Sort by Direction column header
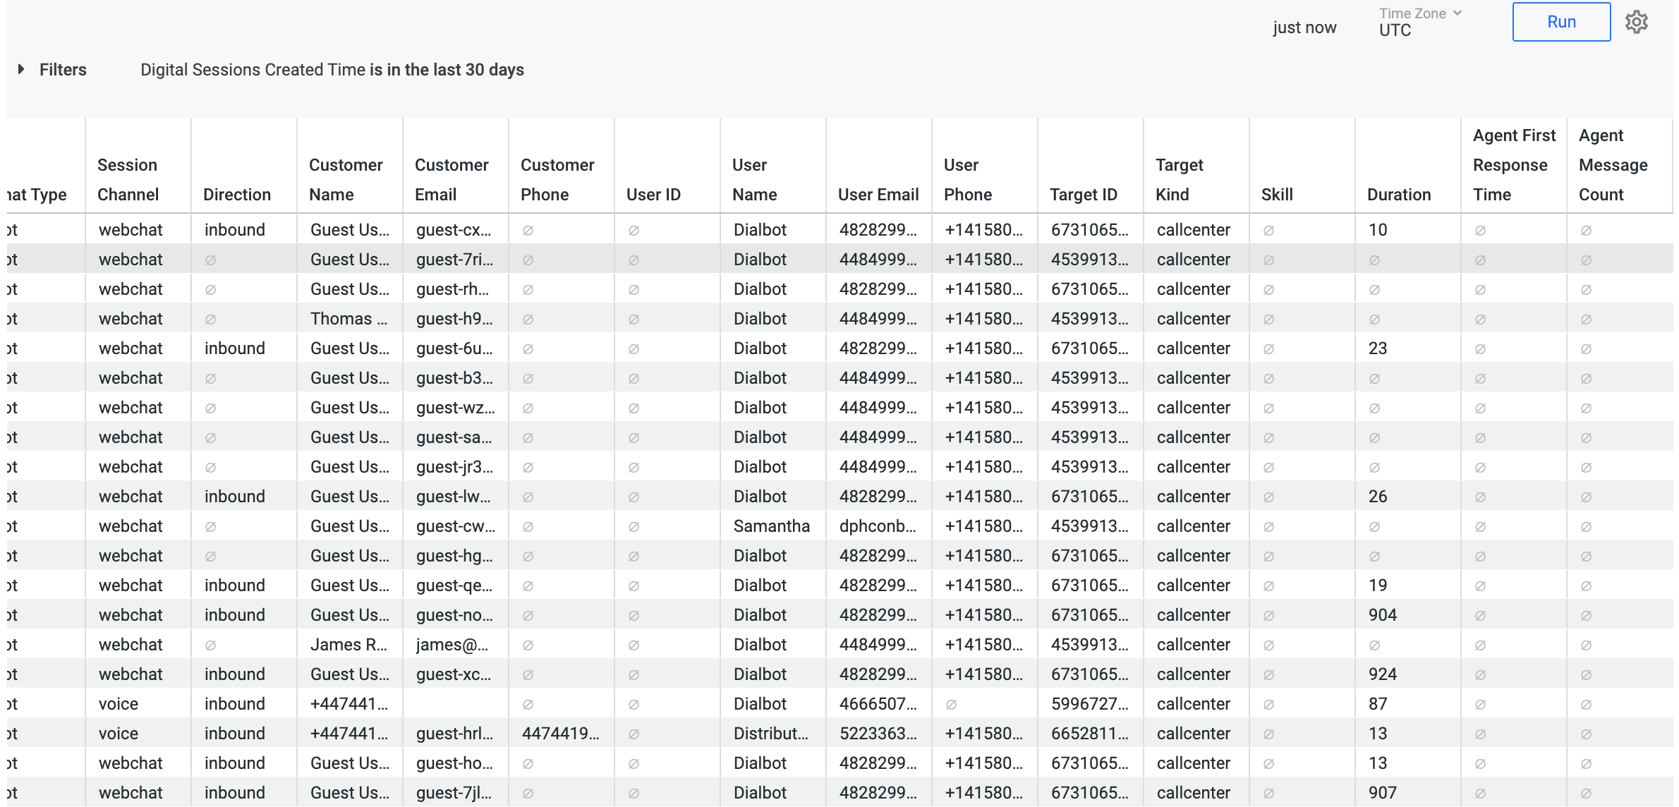Screen dimensions: 1679x807 (x=236, y=194)
